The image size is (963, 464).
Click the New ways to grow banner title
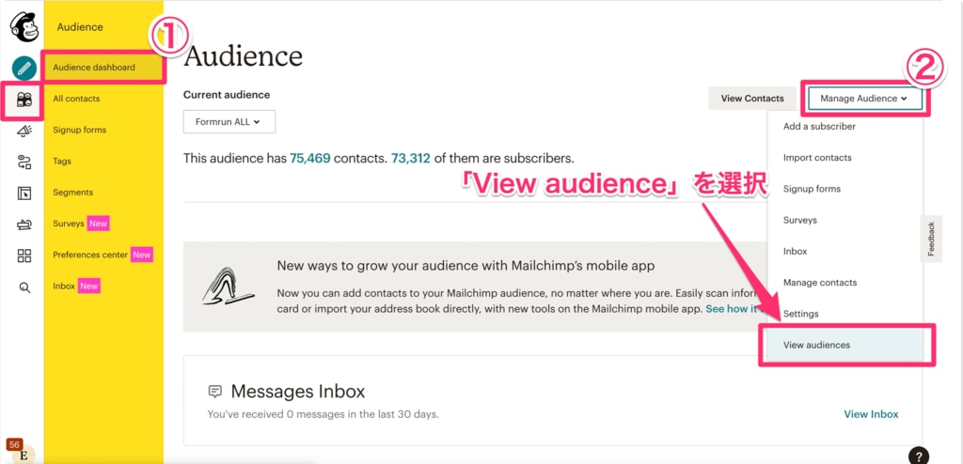pos(466,266)
